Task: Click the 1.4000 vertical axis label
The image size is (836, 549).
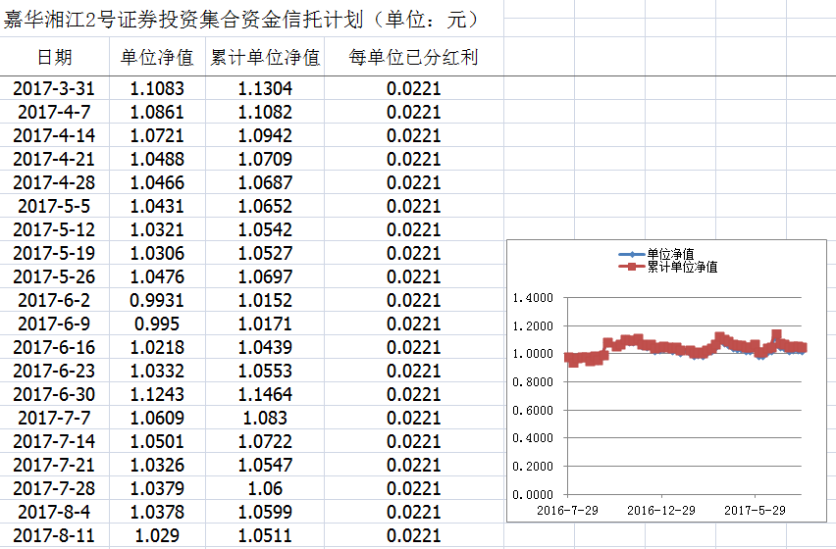Action: pos(533,297)
